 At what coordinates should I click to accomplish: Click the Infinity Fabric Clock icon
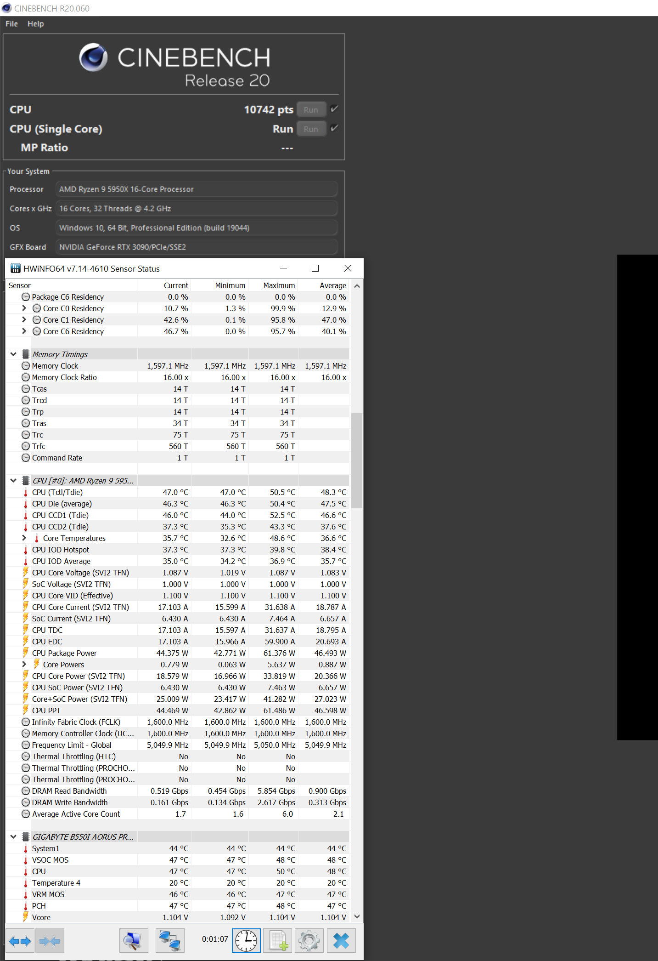(26, 722)
